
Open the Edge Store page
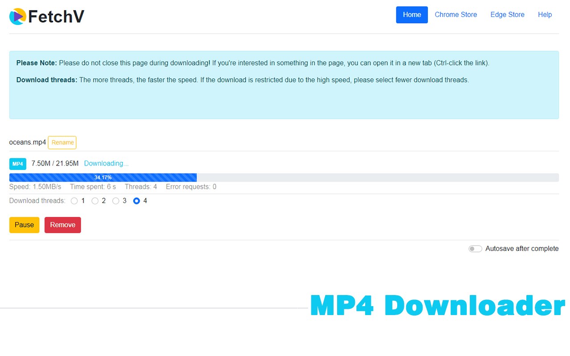(x=507, y=15)
